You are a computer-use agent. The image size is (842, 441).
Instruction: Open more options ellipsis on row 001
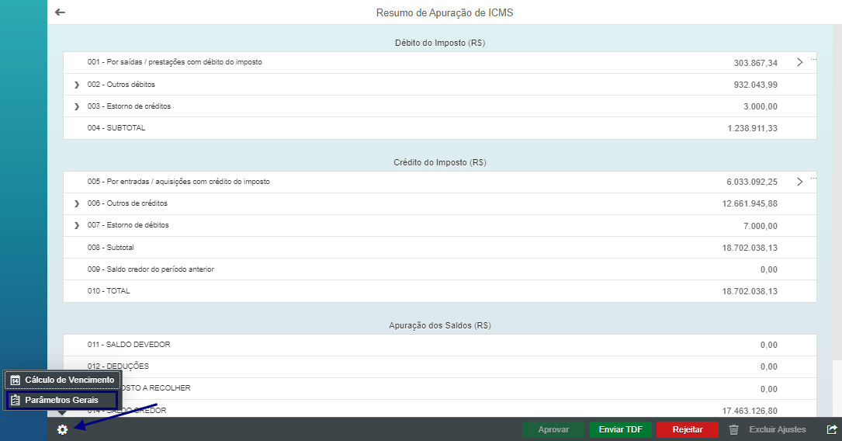[x=813, y=60]
